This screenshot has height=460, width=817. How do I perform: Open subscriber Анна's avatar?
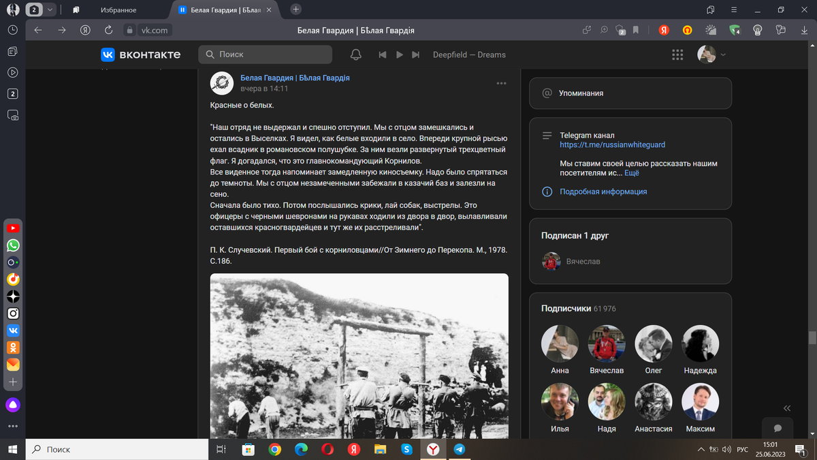(560, 343)
